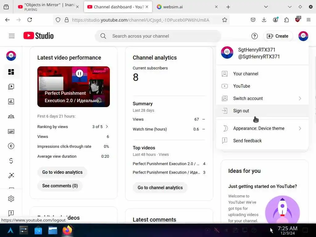Expand Appearance: Device theme submenu

click(x=300, y=128)
